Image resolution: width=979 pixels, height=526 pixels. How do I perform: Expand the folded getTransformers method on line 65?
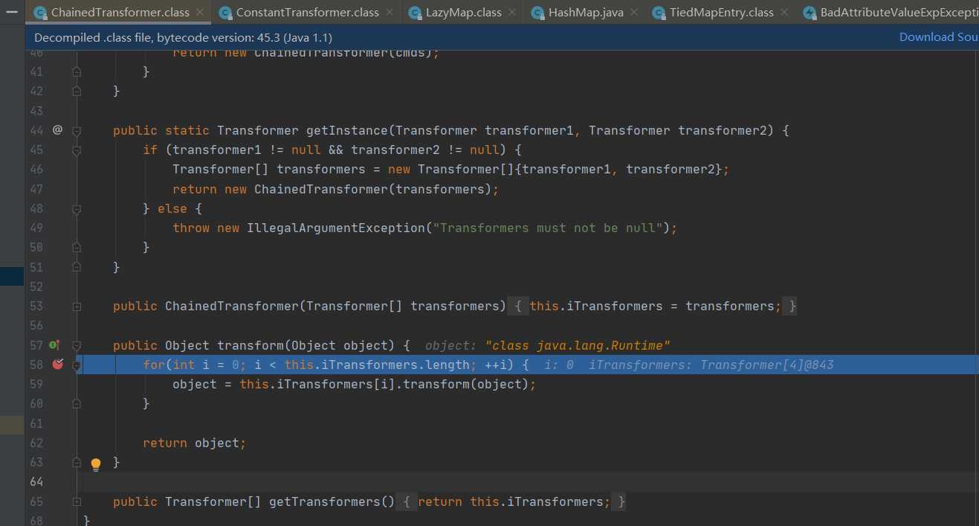[x=77, y=501]
